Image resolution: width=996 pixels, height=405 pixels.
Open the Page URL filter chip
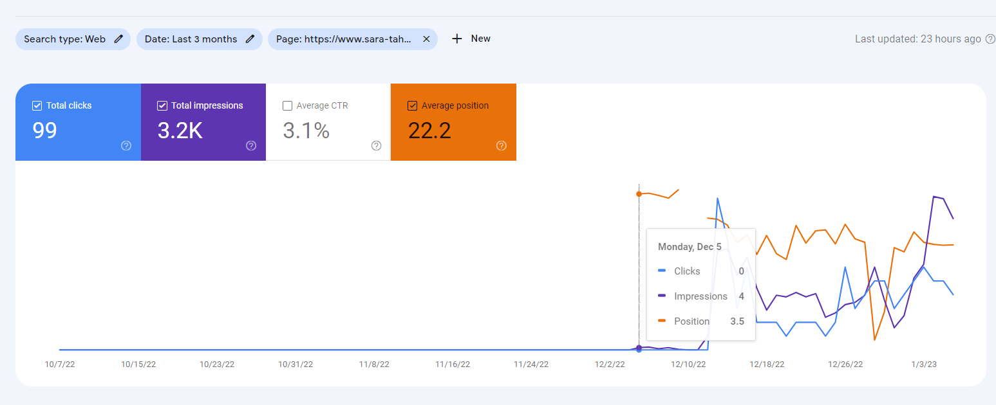[x=353, y=39]
